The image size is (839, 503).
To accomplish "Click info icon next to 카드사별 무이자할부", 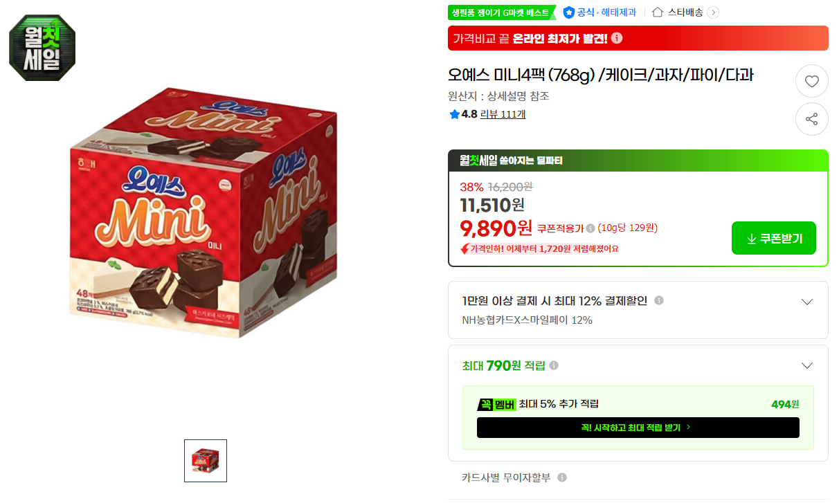I will click(x=562, y=477).
